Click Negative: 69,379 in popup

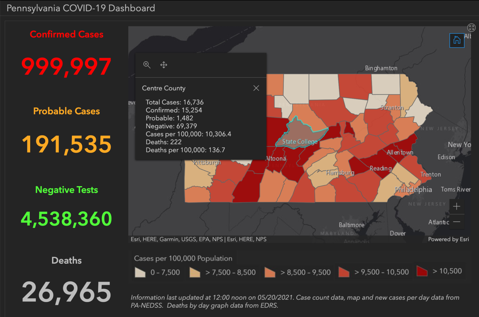point(171,126)
